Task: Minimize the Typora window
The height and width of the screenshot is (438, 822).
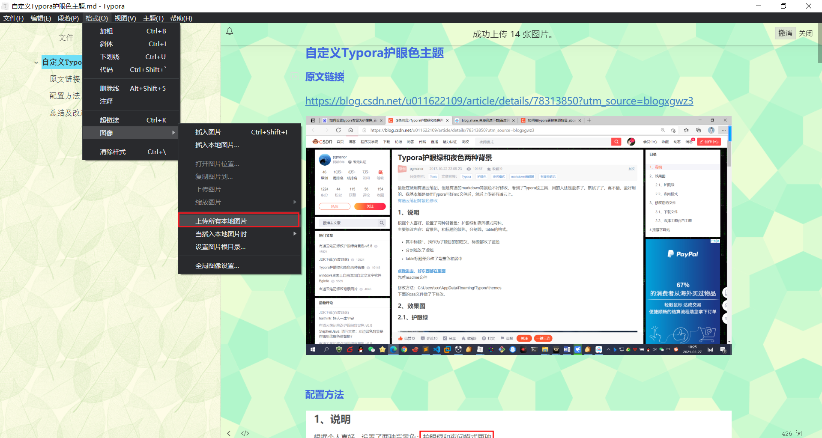Action: [759, 6]
